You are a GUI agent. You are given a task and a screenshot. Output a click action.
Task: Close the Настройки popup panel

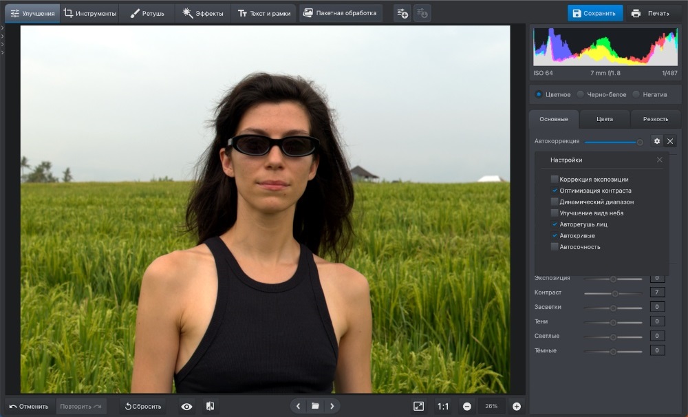point(659,160)
